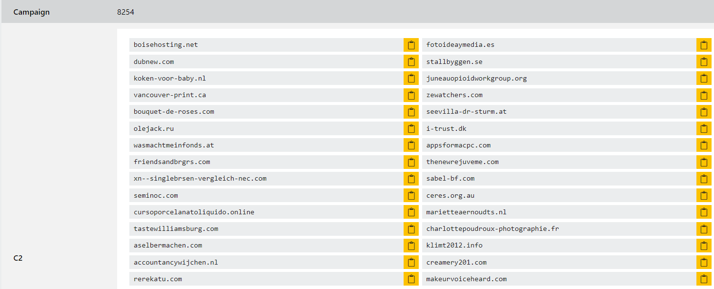
Task: Click the copy icon for klimt2012.info
Action: pyautogui.click(x=703, y=246)
